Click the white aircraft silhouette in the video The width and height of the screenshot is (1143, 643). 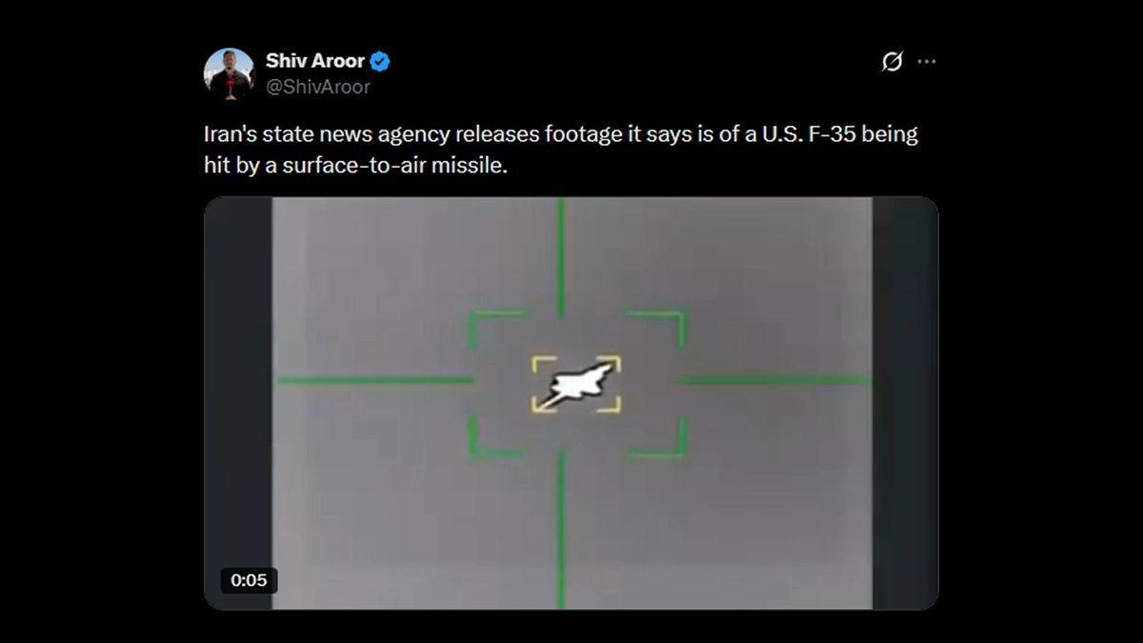tap(575, 383)
